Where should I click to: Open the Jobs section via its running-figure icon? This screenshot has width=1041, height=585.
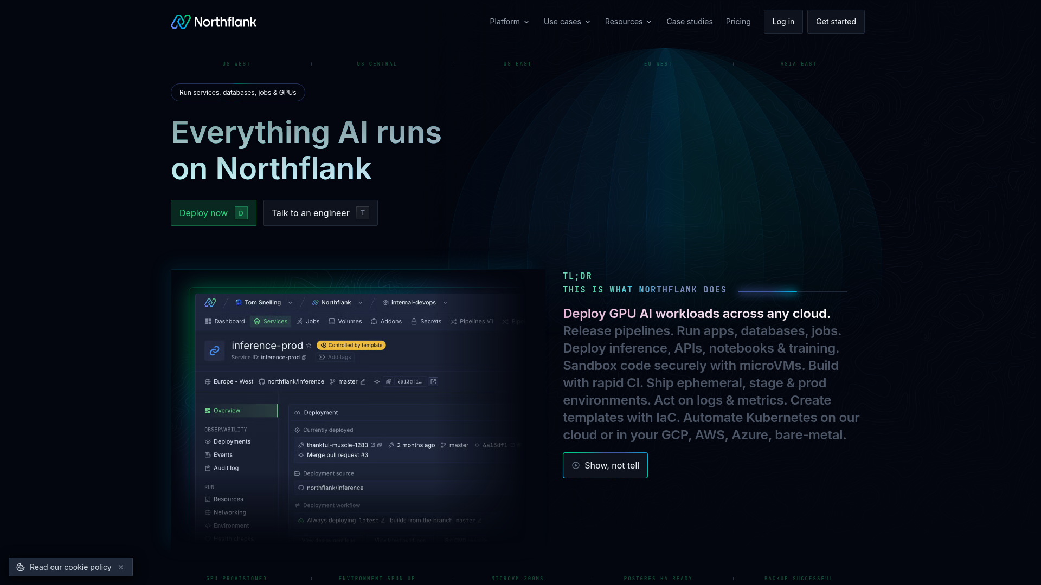click(300, 321)
